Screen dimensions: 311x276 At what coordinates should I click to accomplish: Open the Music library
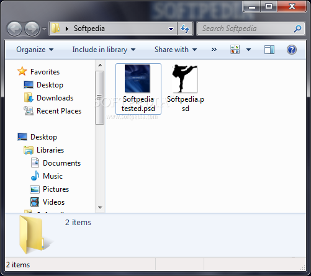point(53,176)
